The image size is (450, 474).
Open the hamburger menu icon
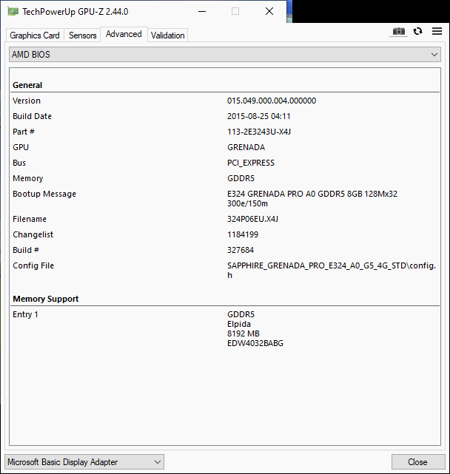[x=437, y=31]
